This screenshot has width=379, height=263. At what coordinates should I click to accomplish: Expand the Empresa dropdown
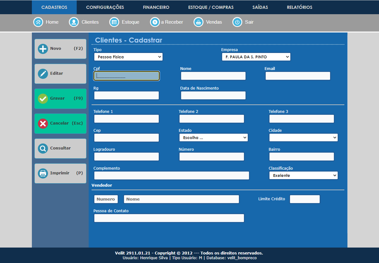256,57
